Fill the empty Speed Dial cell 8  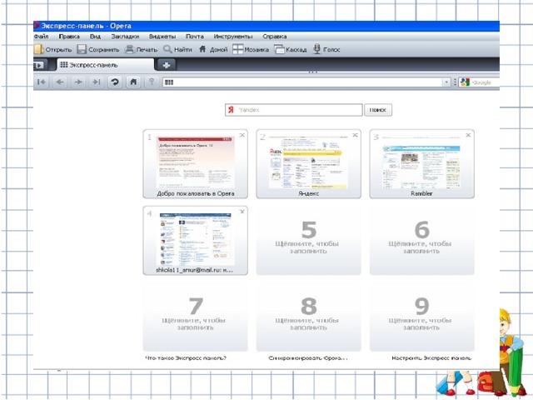pyautogui.click(x=309, y=317)
